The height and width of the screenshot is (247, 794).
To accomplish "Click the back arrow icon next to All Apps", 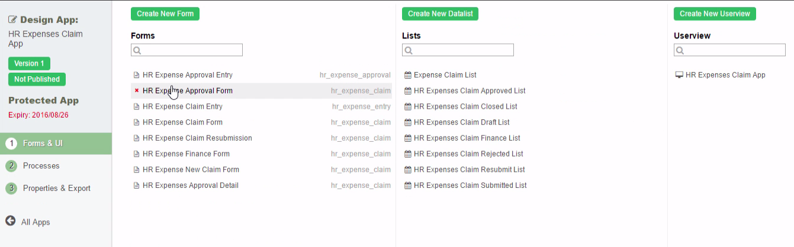I will pos(10,221).
